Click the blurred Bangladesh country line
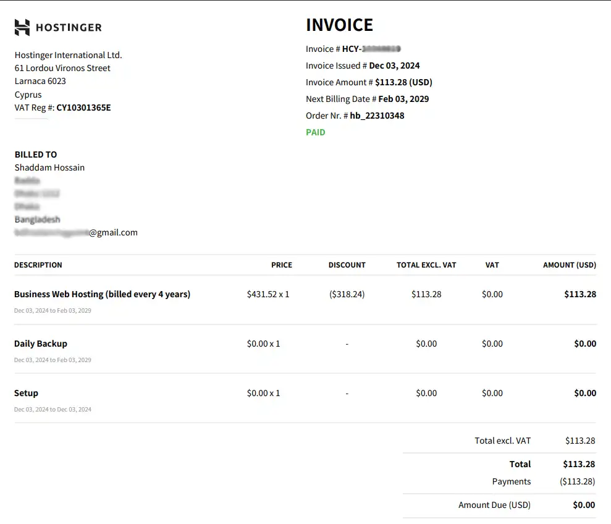Screen dimensions: 611x524 pos(38,219)
